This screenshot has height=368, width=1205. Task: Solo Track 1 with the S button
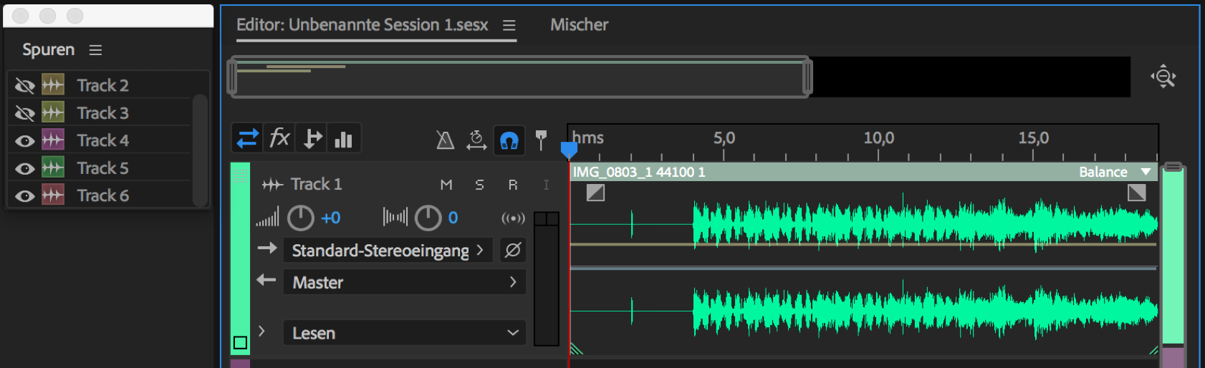click(479, 185)
